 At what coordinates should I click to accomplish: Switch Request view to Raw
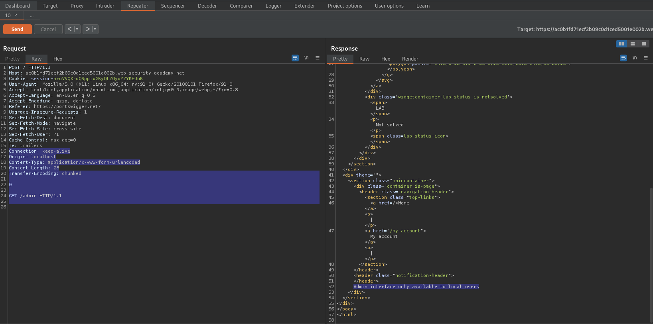pyautogui.click(x=37, y=59)
